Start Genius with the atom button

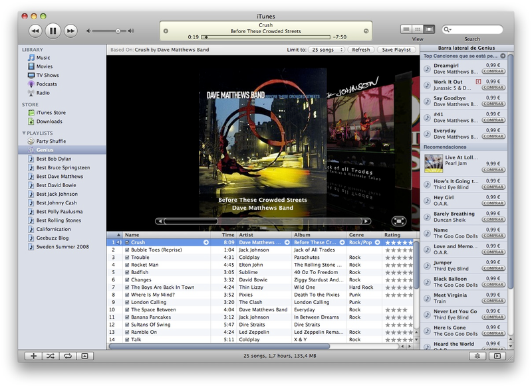(x=477, y=356)
